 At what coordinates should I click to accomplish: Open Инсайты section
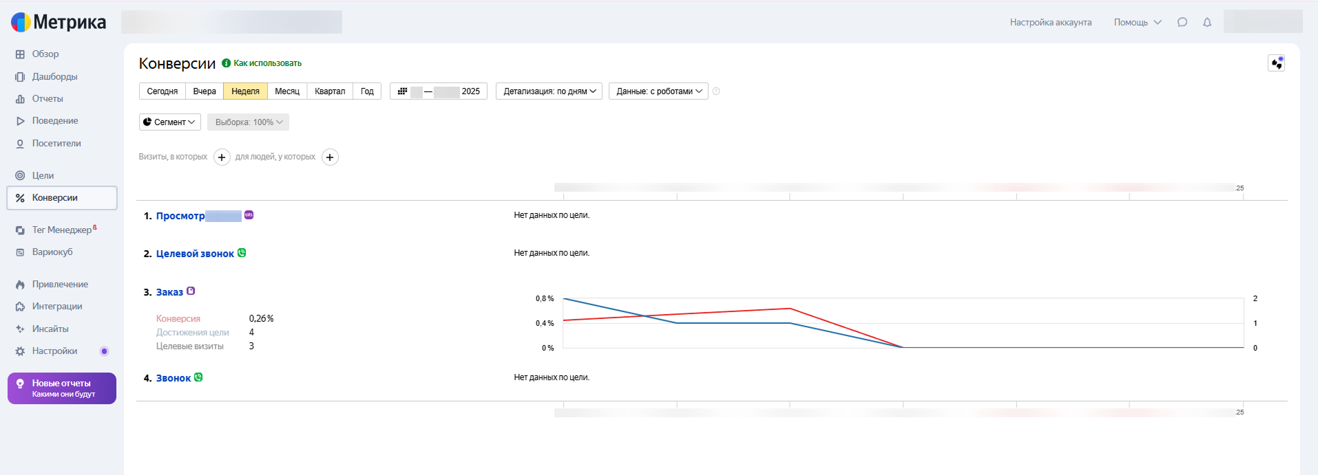click(x=50, y=329)
